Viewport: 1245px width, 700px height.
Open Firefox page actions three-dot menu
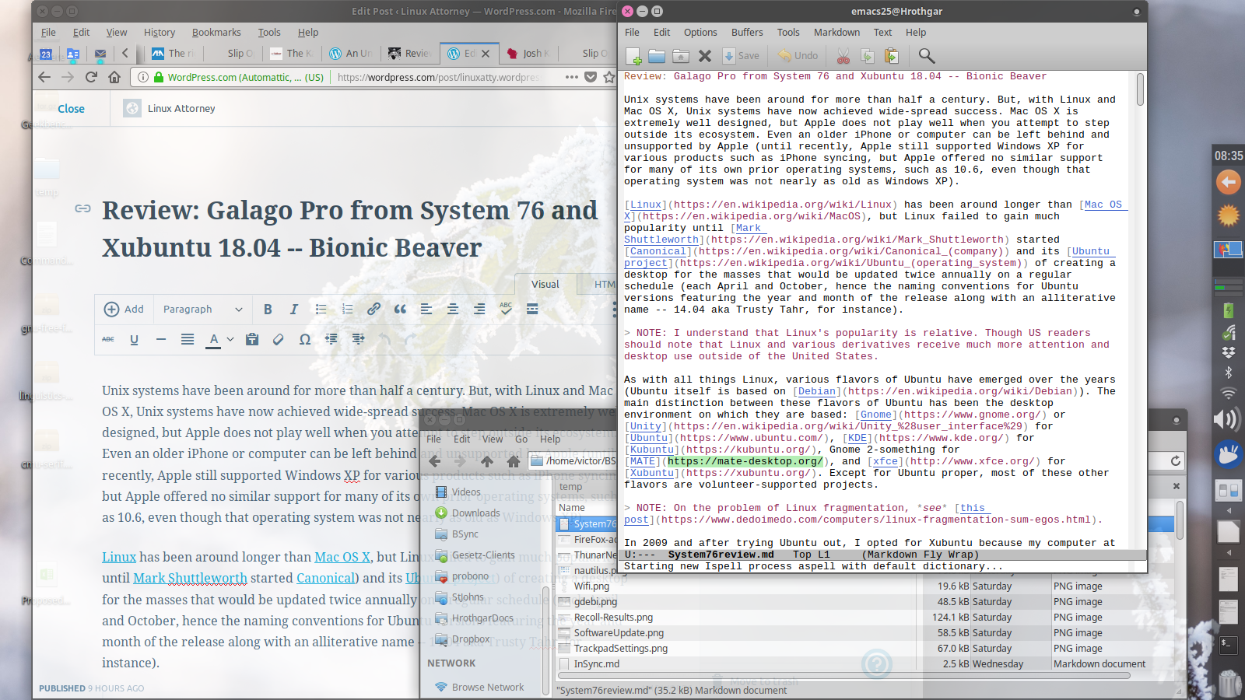[572, 77]
